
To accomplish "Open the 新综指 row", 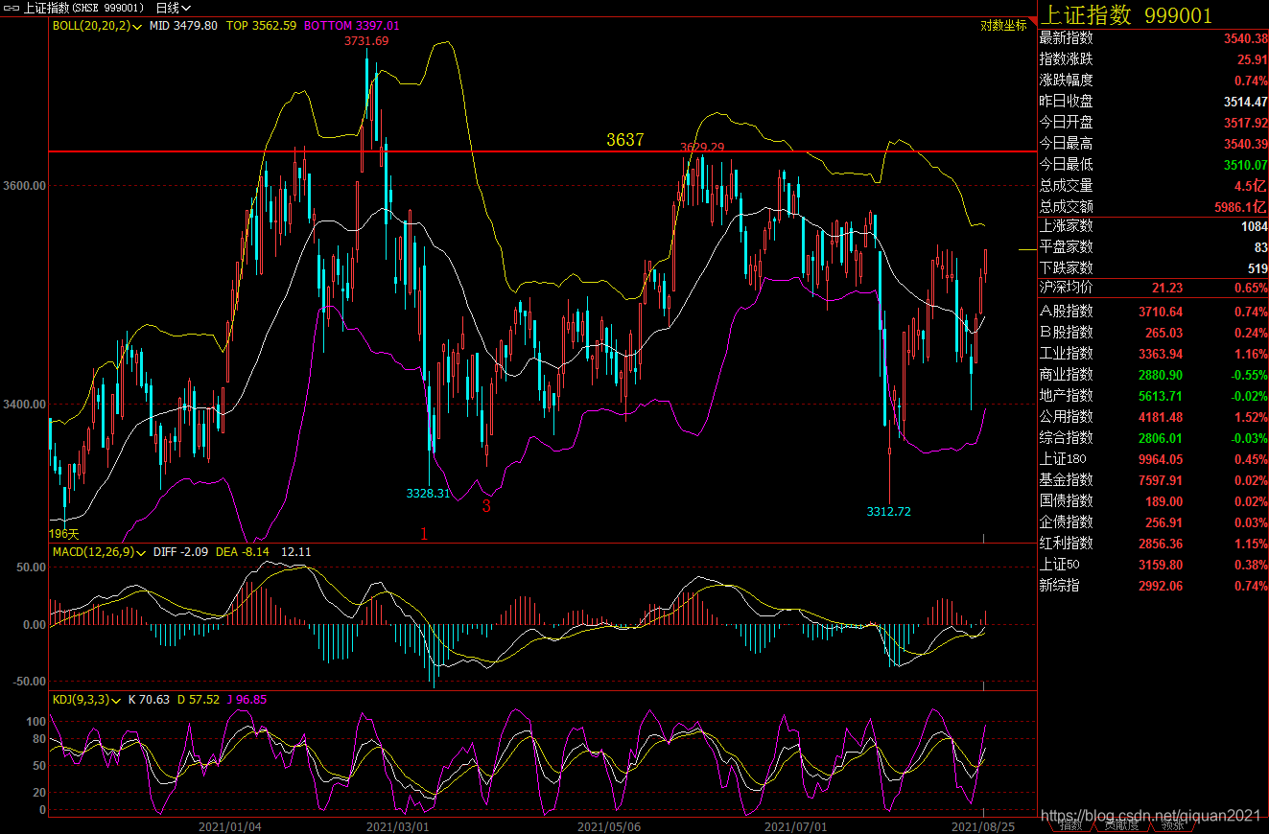I will [x=1154, y=586].
